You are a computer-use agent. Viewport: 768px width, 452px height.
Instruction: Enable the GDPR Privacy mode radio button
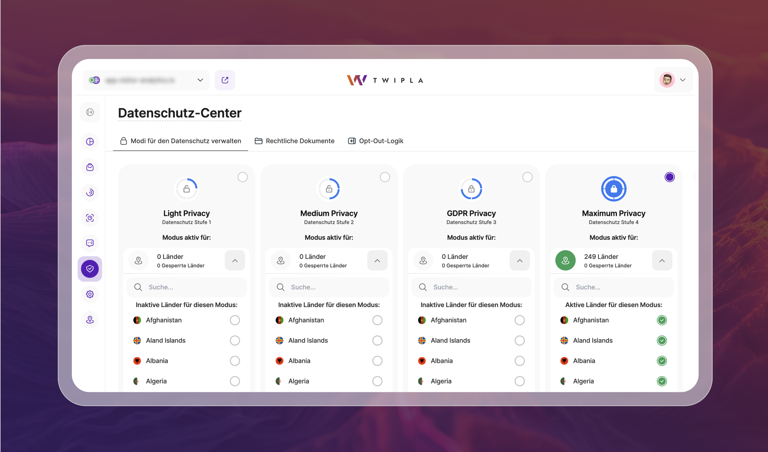tap(527, 177)
